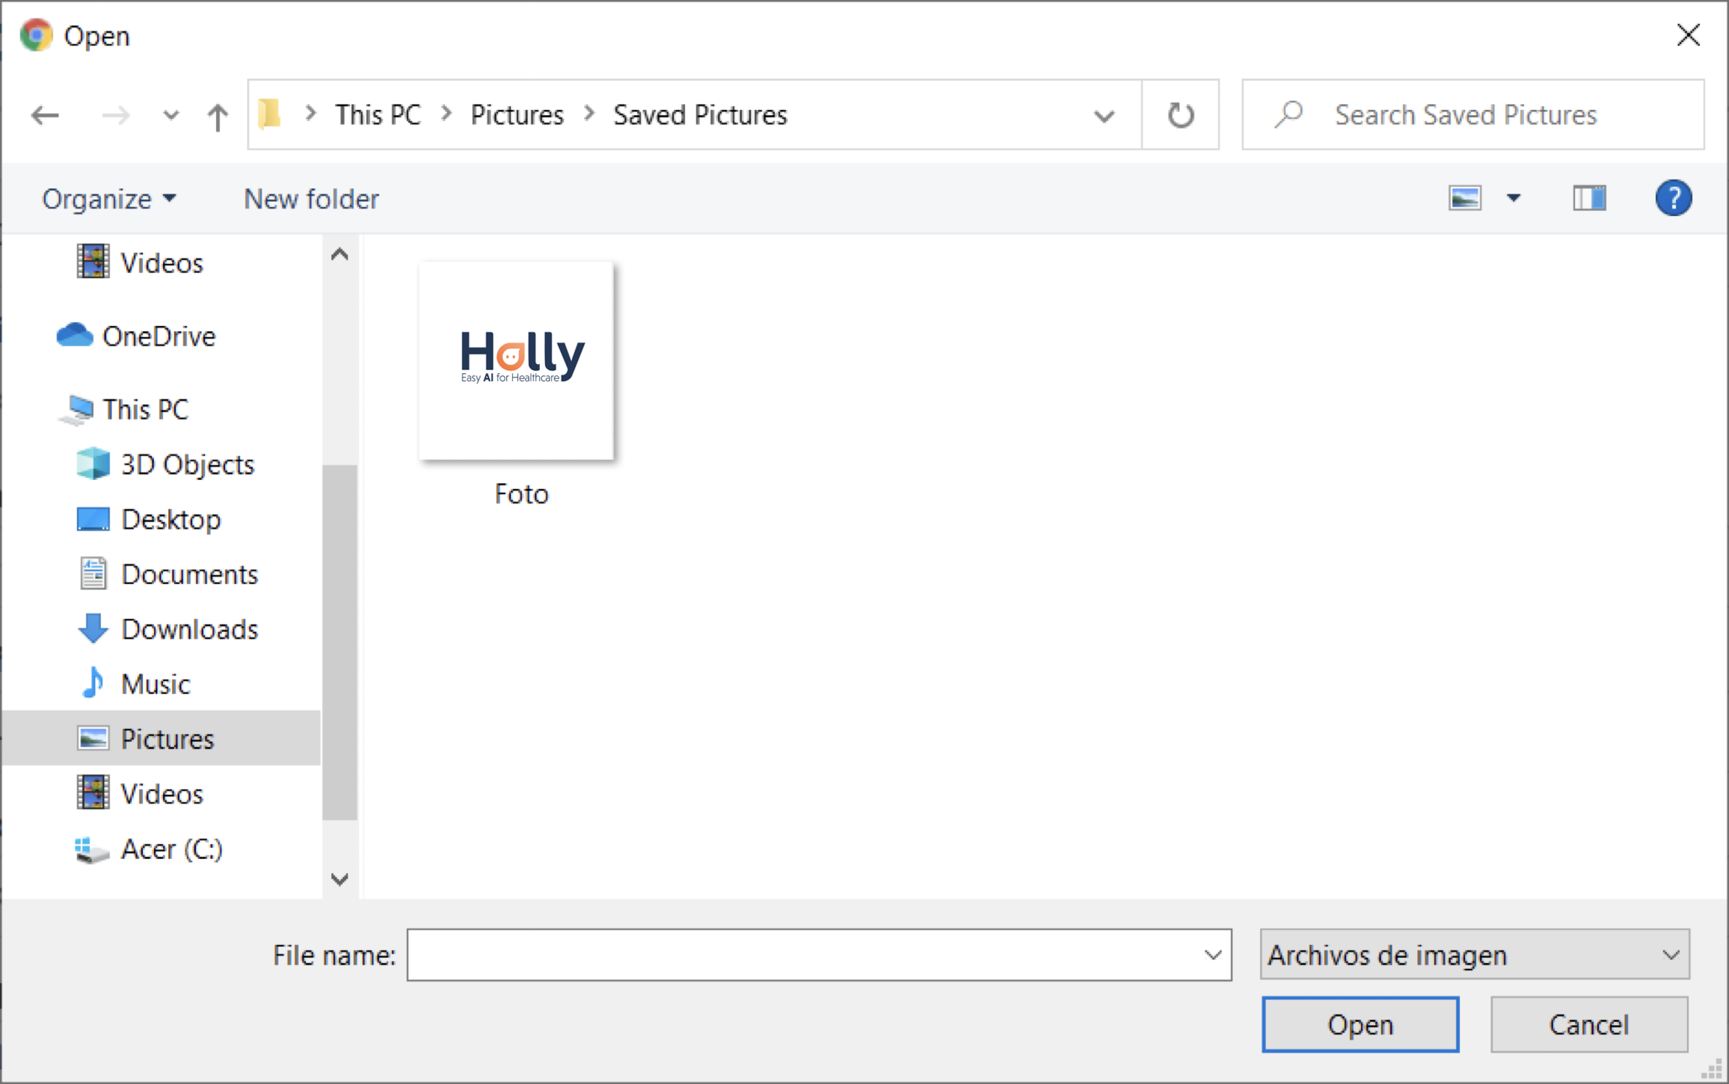Refresh the Saved Pictures folder
The image size is (1729, 1084).
1181,115
